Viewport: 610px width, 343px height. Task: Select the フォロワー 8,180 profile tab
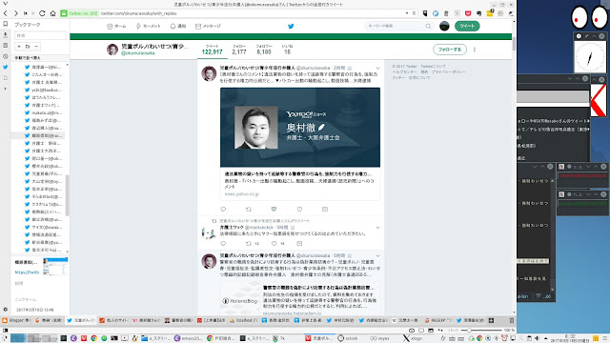[x=264, y=50]
